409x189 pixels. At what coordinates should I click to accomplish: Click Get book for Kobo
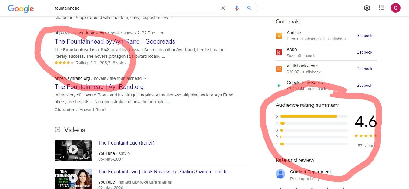(x=364, y=52)
